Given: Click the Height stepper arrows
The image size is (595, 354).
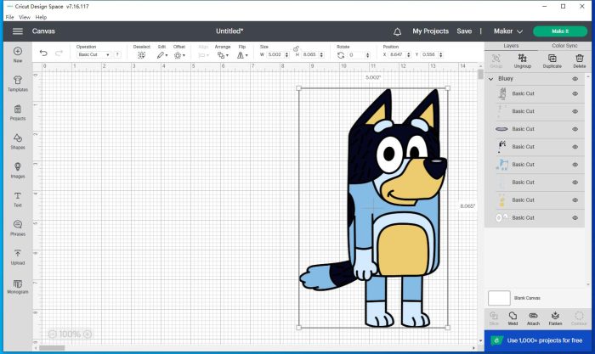Looking at the screenshot, I should [321, 55].
